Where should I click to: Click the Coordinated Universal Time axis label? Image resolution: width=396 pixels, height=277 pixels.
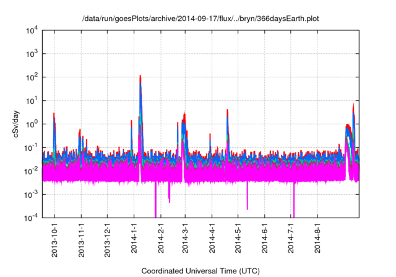coord(201,271)
